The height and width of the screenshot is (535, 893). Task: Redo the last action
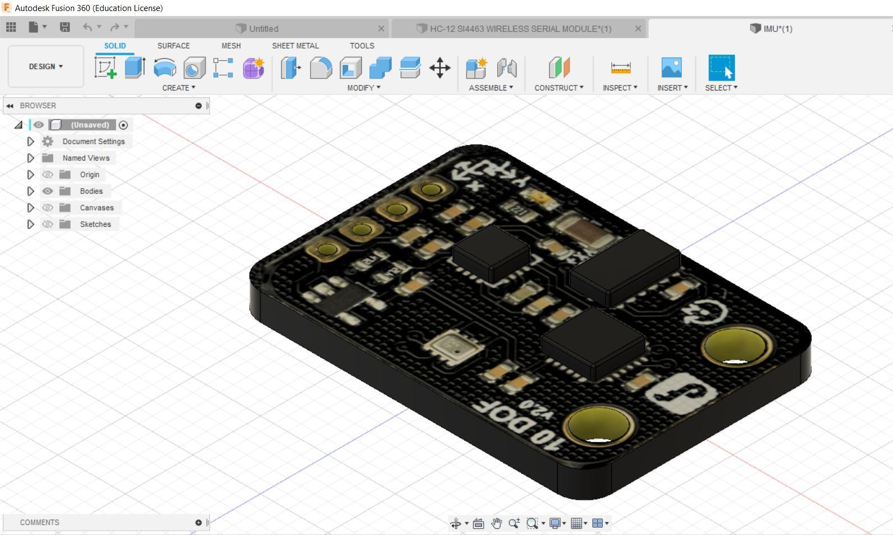(x=115, y=27)
